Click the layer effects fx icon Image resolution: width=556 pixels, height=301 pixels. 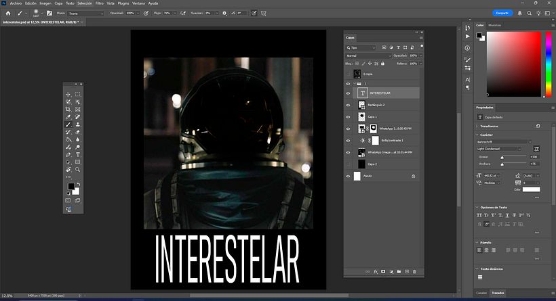[x=376, y=272]
